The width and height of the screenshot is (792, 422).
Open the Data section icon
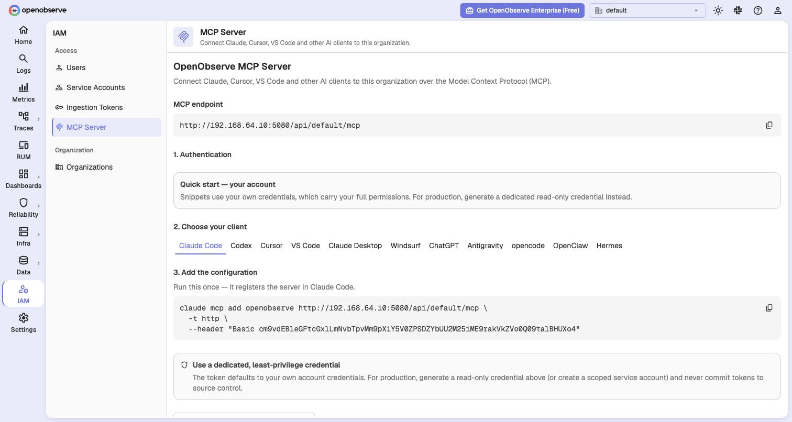[23, 260]
